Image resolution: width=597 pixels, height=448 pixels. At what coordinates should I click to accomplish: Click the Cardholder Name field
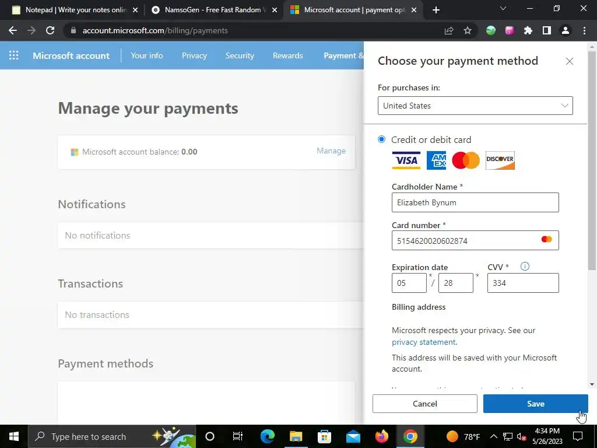[x=475, y=202]
